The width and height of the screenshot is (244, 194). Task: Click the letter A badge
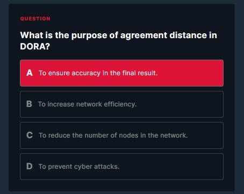click(30, 73)
